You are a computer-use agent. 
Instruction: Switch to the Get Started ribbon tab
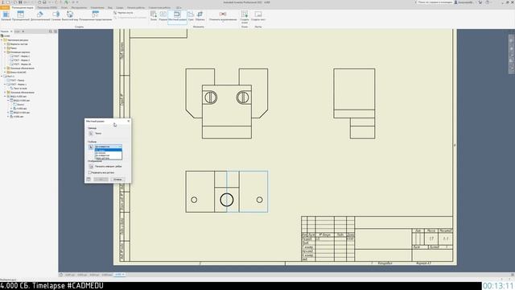(136, 7)
